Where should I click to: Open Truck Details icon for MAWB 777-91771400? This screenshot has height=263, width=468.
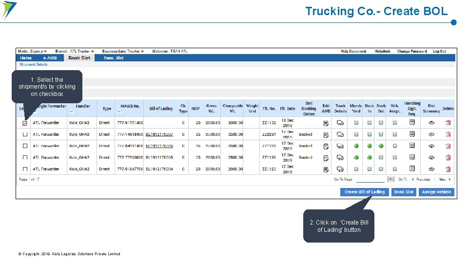point(340,123)
